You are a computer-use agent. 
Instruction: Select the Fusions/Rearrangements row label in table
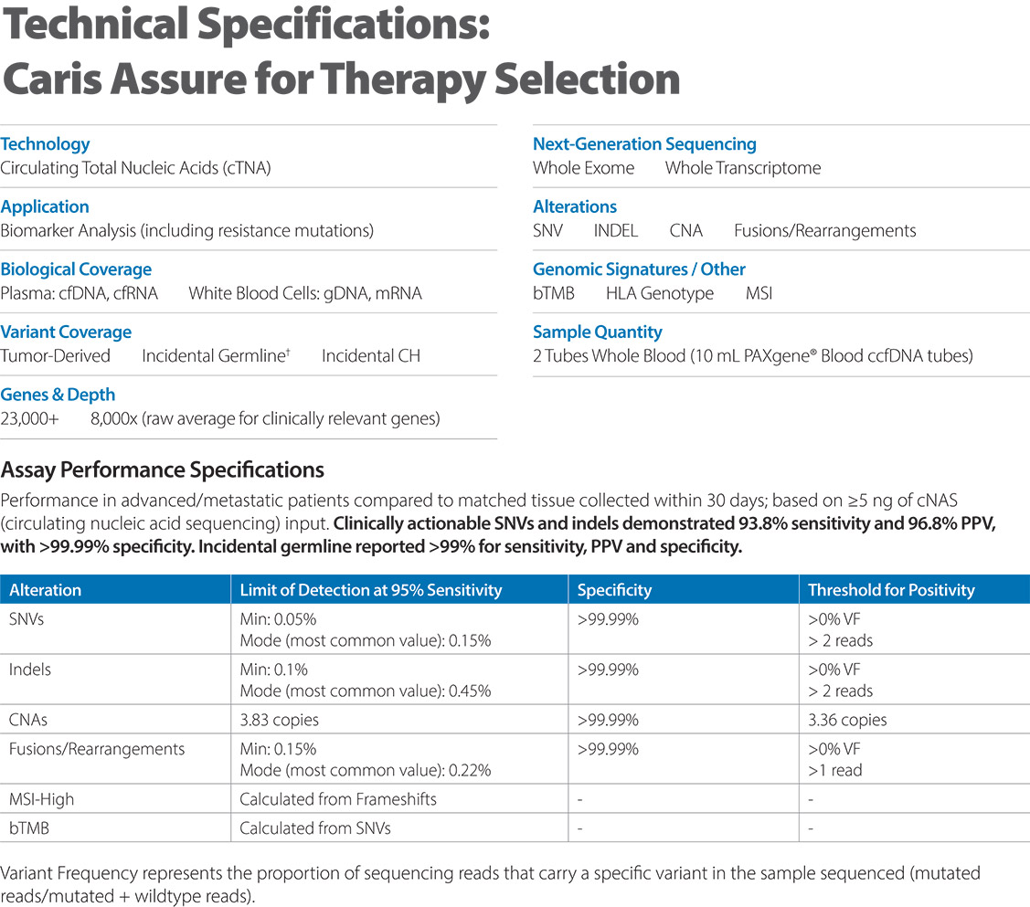(96, 749)
